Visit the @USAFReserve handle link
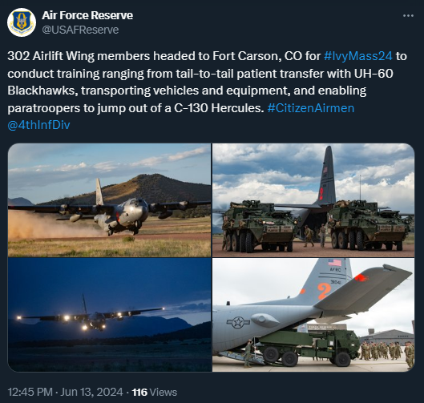This screenshot has height=403, width=424. pyautogui.click(x=80, y=30)
